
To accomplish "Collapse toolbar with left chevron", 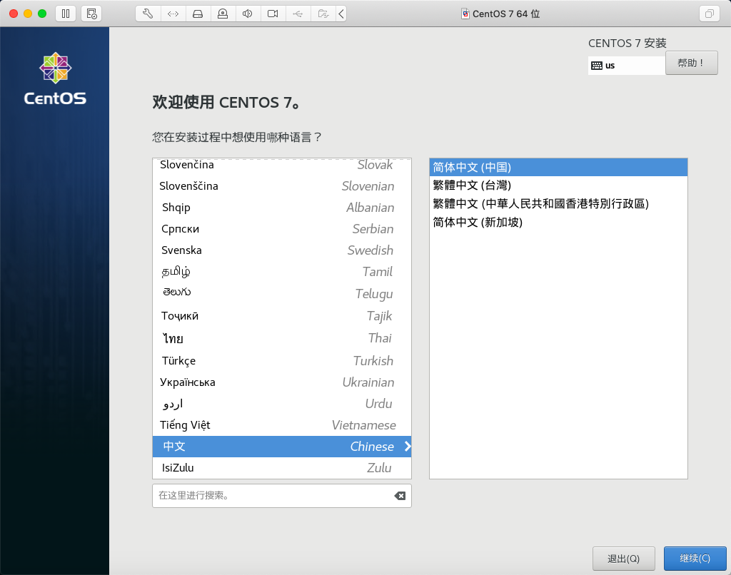I will click(341, 14).
